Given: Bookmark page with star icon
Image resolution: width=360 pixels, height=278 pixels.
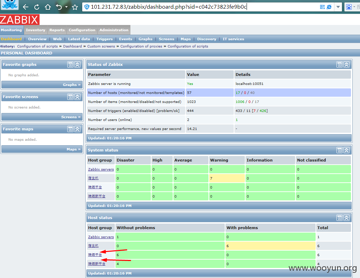Looking at the screenshot, I should [75, 7].
